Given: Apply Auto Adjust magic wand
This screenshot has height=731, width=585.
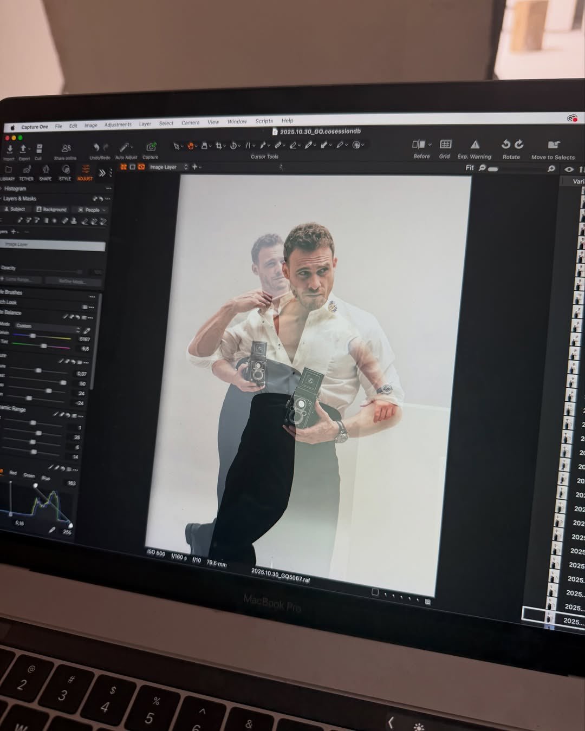Looking at the screenshot, I should [124, 147].
